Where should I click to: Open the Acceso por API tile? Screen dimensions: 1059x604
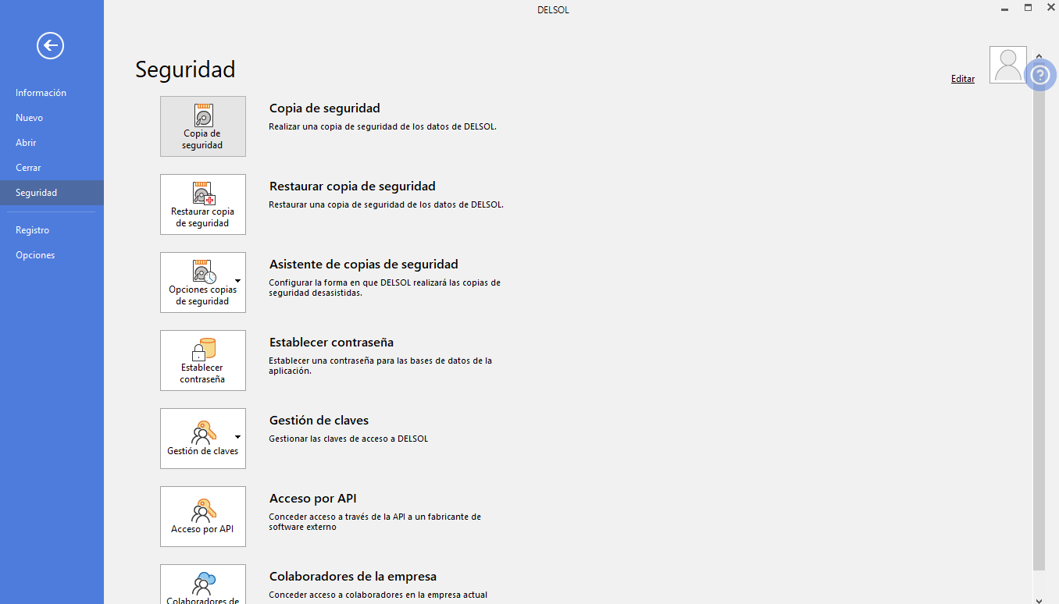203,517
